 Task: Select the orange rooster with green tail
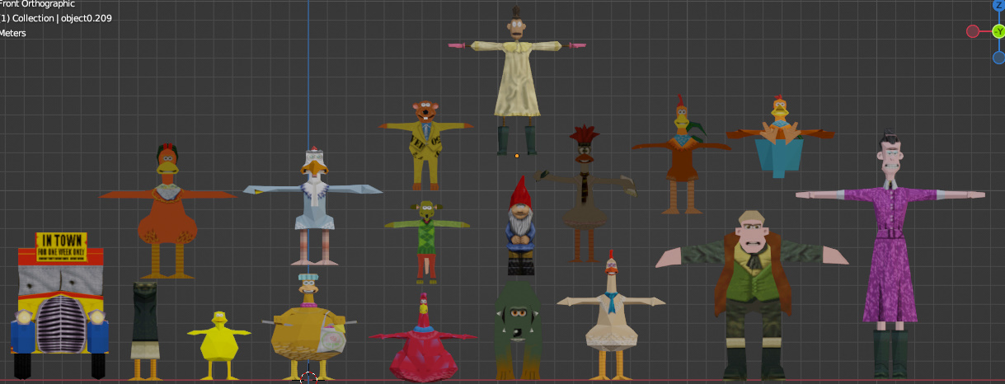[x=681, y=154]
